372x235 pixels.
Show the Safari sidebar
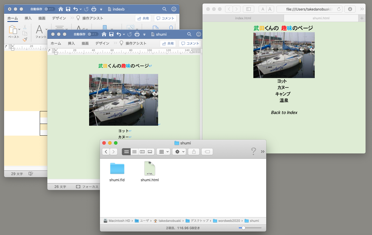pos(248,9)
